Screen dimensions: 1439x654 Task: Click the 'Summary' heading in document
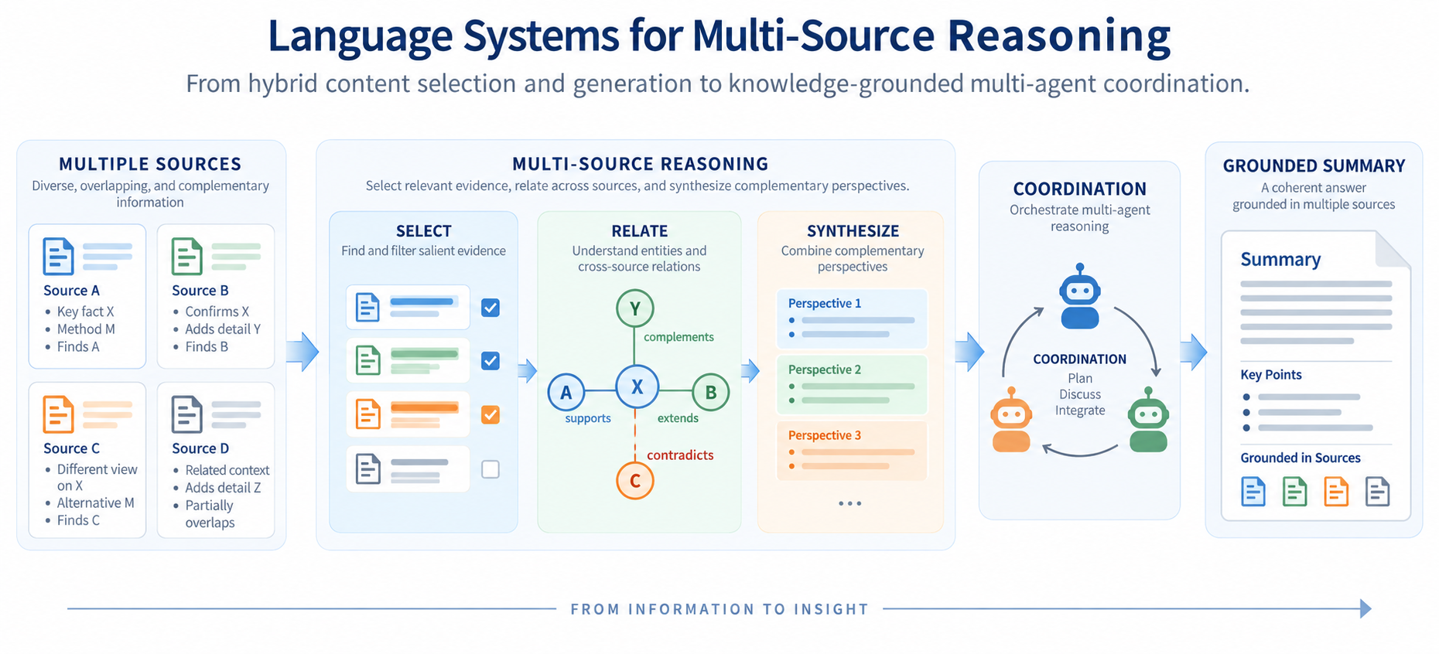pos(1280,260)
